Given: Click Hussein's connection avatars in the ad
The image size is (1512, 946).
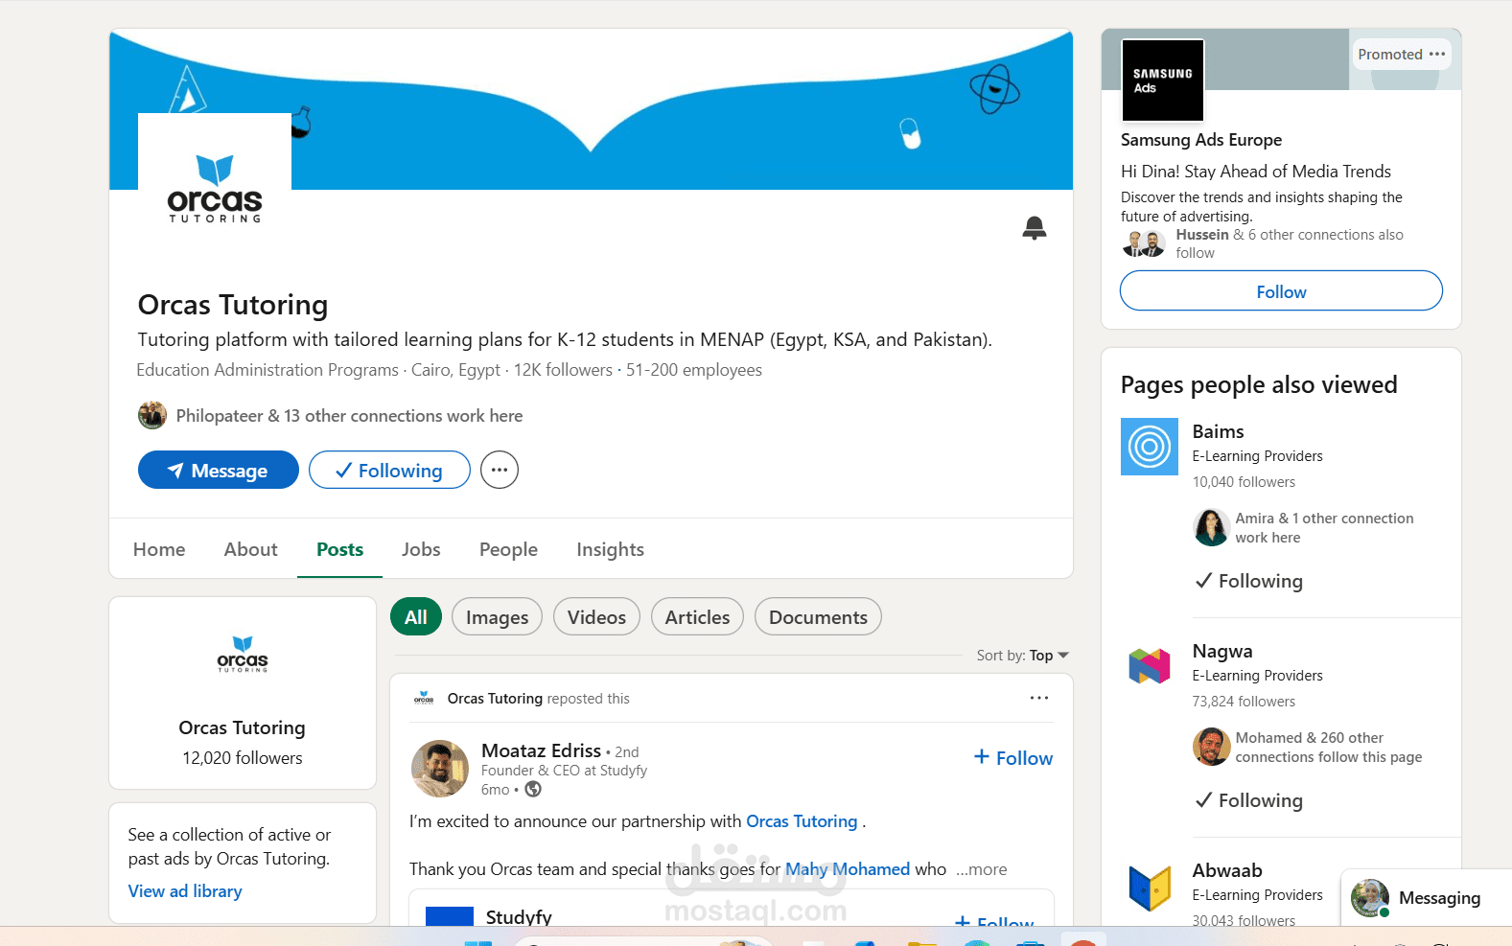Looking at the screenshot, I should pyautogui.click(x=1143, y=243).
